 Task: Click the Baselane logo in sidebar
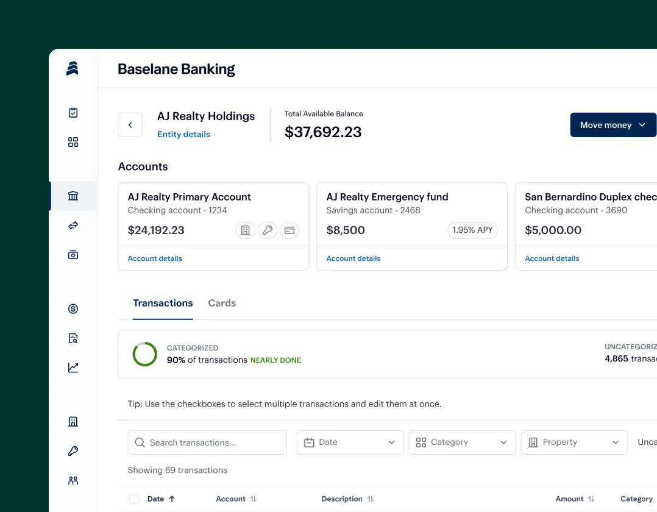pyautogui.click(x=73, y=69)
